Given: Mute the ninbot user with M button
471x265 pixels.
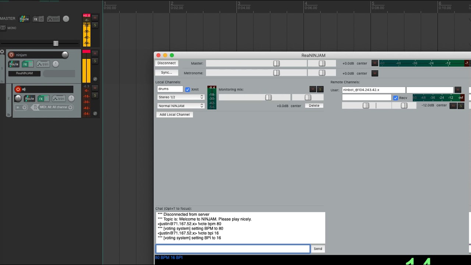Looking at the screenshot, I should pyautogui.click(x=458, y=89).
